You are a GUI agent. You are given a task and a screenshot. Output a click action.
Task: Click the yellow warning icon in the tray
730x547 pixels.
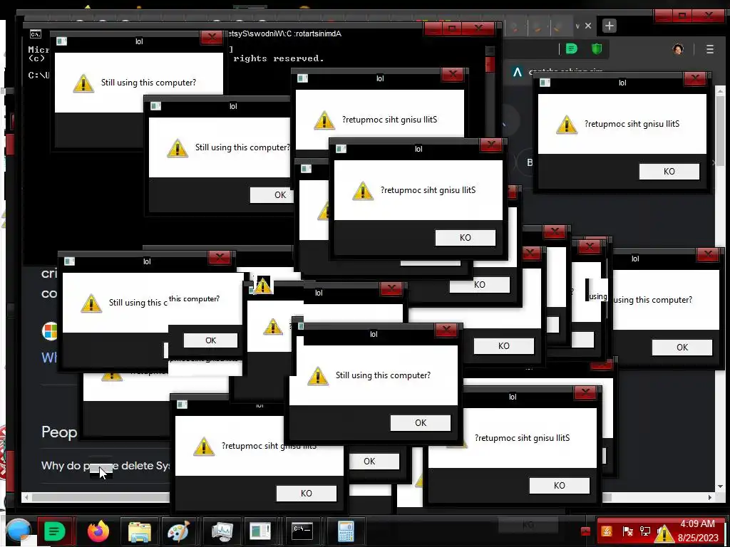click(664, 533)
